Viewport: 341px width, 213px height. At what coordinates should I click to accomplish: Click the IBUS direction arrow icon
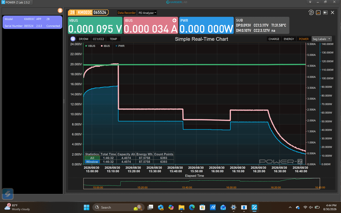click(x=174, y=20)
